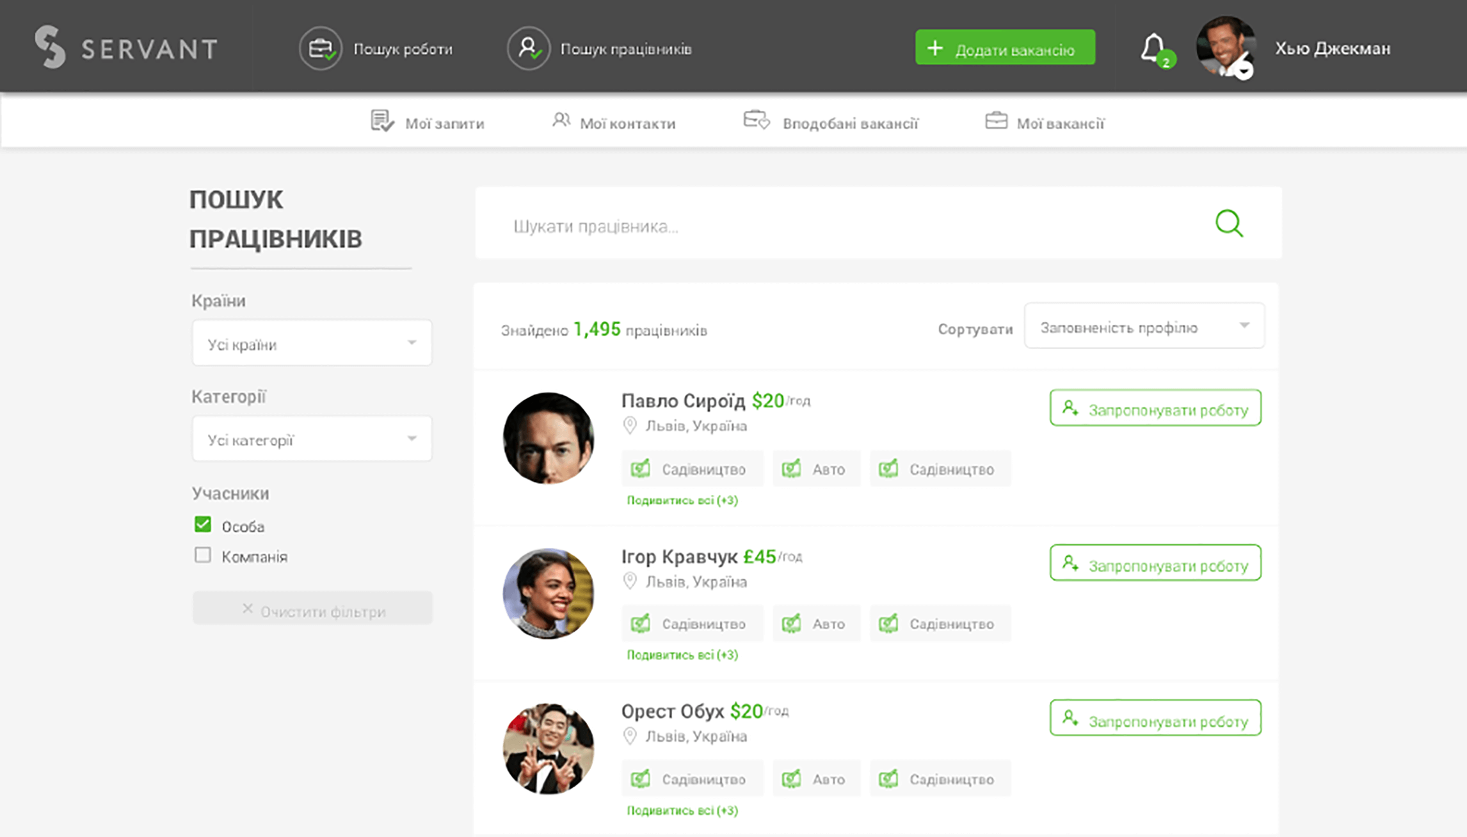Uncheck the Особа checkbox
Screen dimensions: 1467x837
click(203, 524)
